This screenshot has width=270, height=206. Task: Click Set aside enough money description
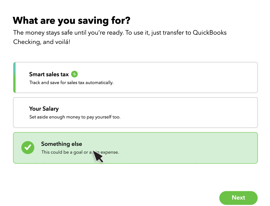75,117
